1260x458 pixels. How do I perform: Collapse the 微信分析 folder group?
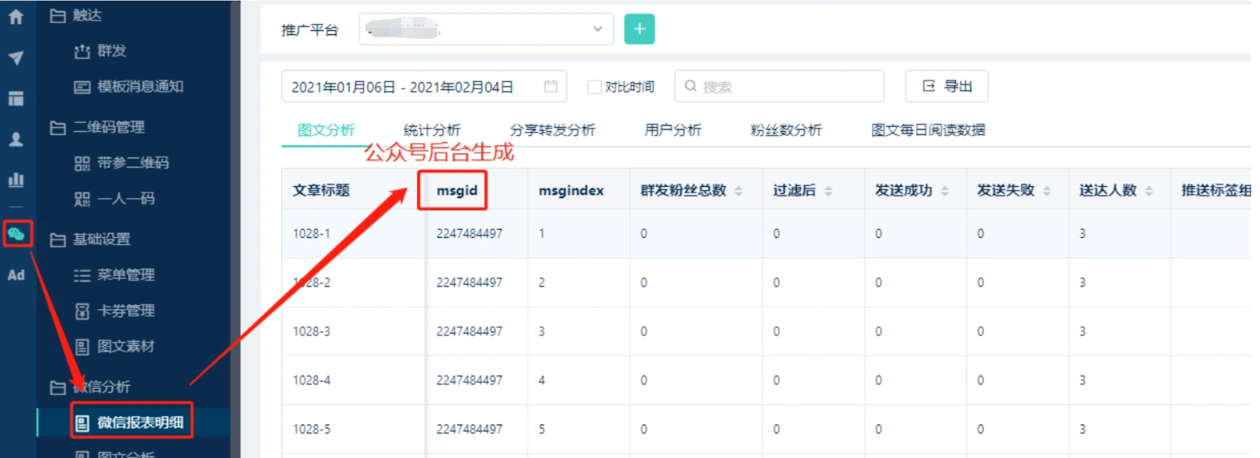90,387
